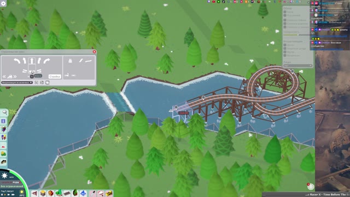This screenshot has width=350, height=197.
Task: Set game to fast forward speed
Action: tap(9, 195)
